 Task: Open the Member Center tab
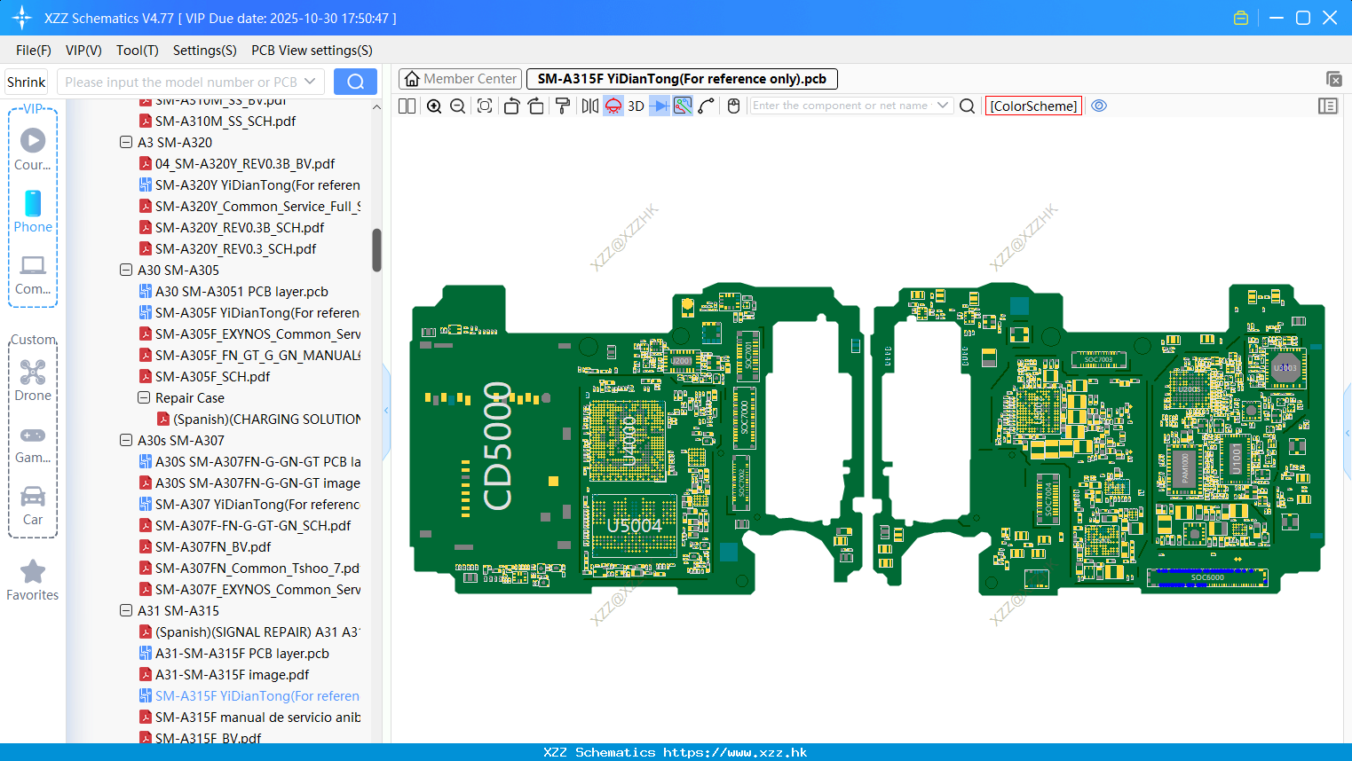coord(460,79)
